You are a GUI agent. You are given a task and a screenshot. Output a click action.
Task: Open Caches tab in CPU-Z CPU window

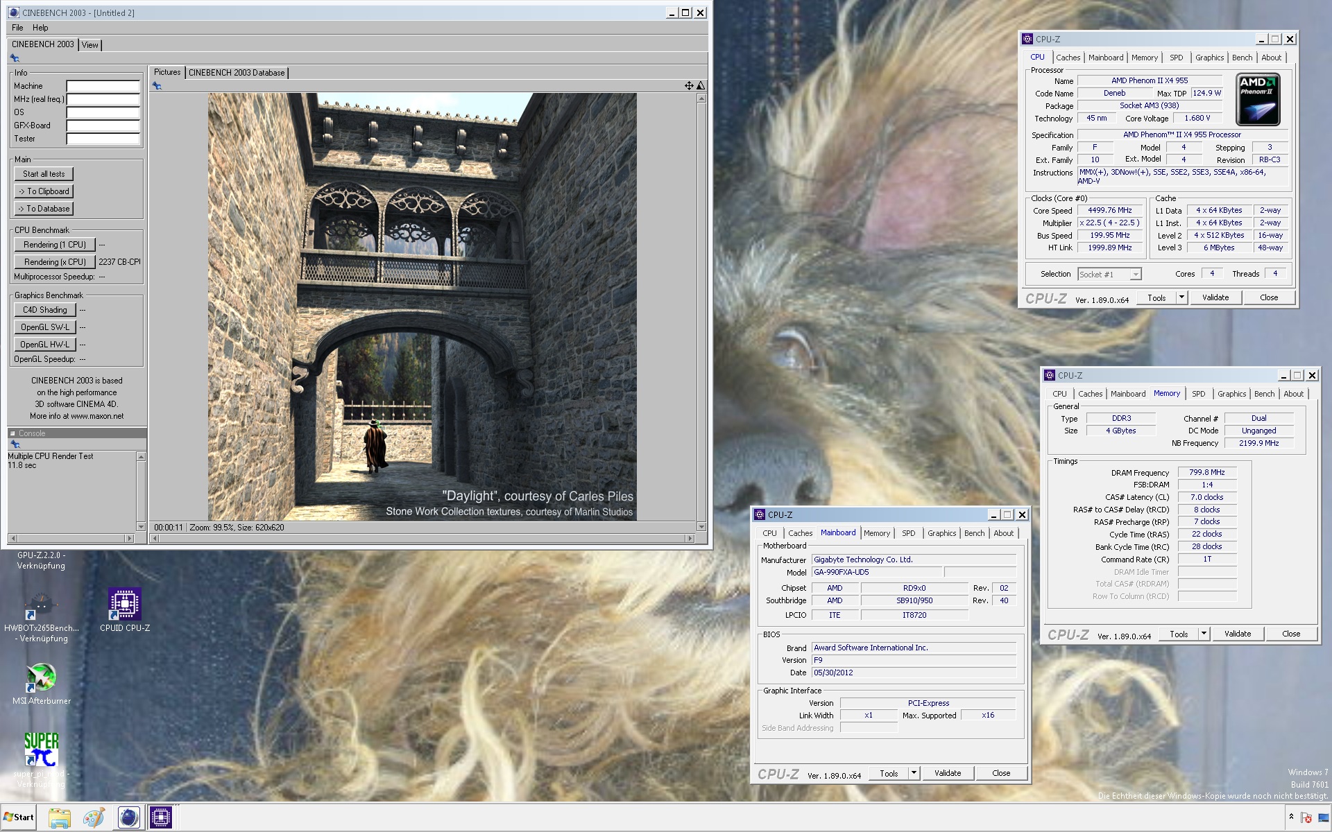tap(1068, 58)
